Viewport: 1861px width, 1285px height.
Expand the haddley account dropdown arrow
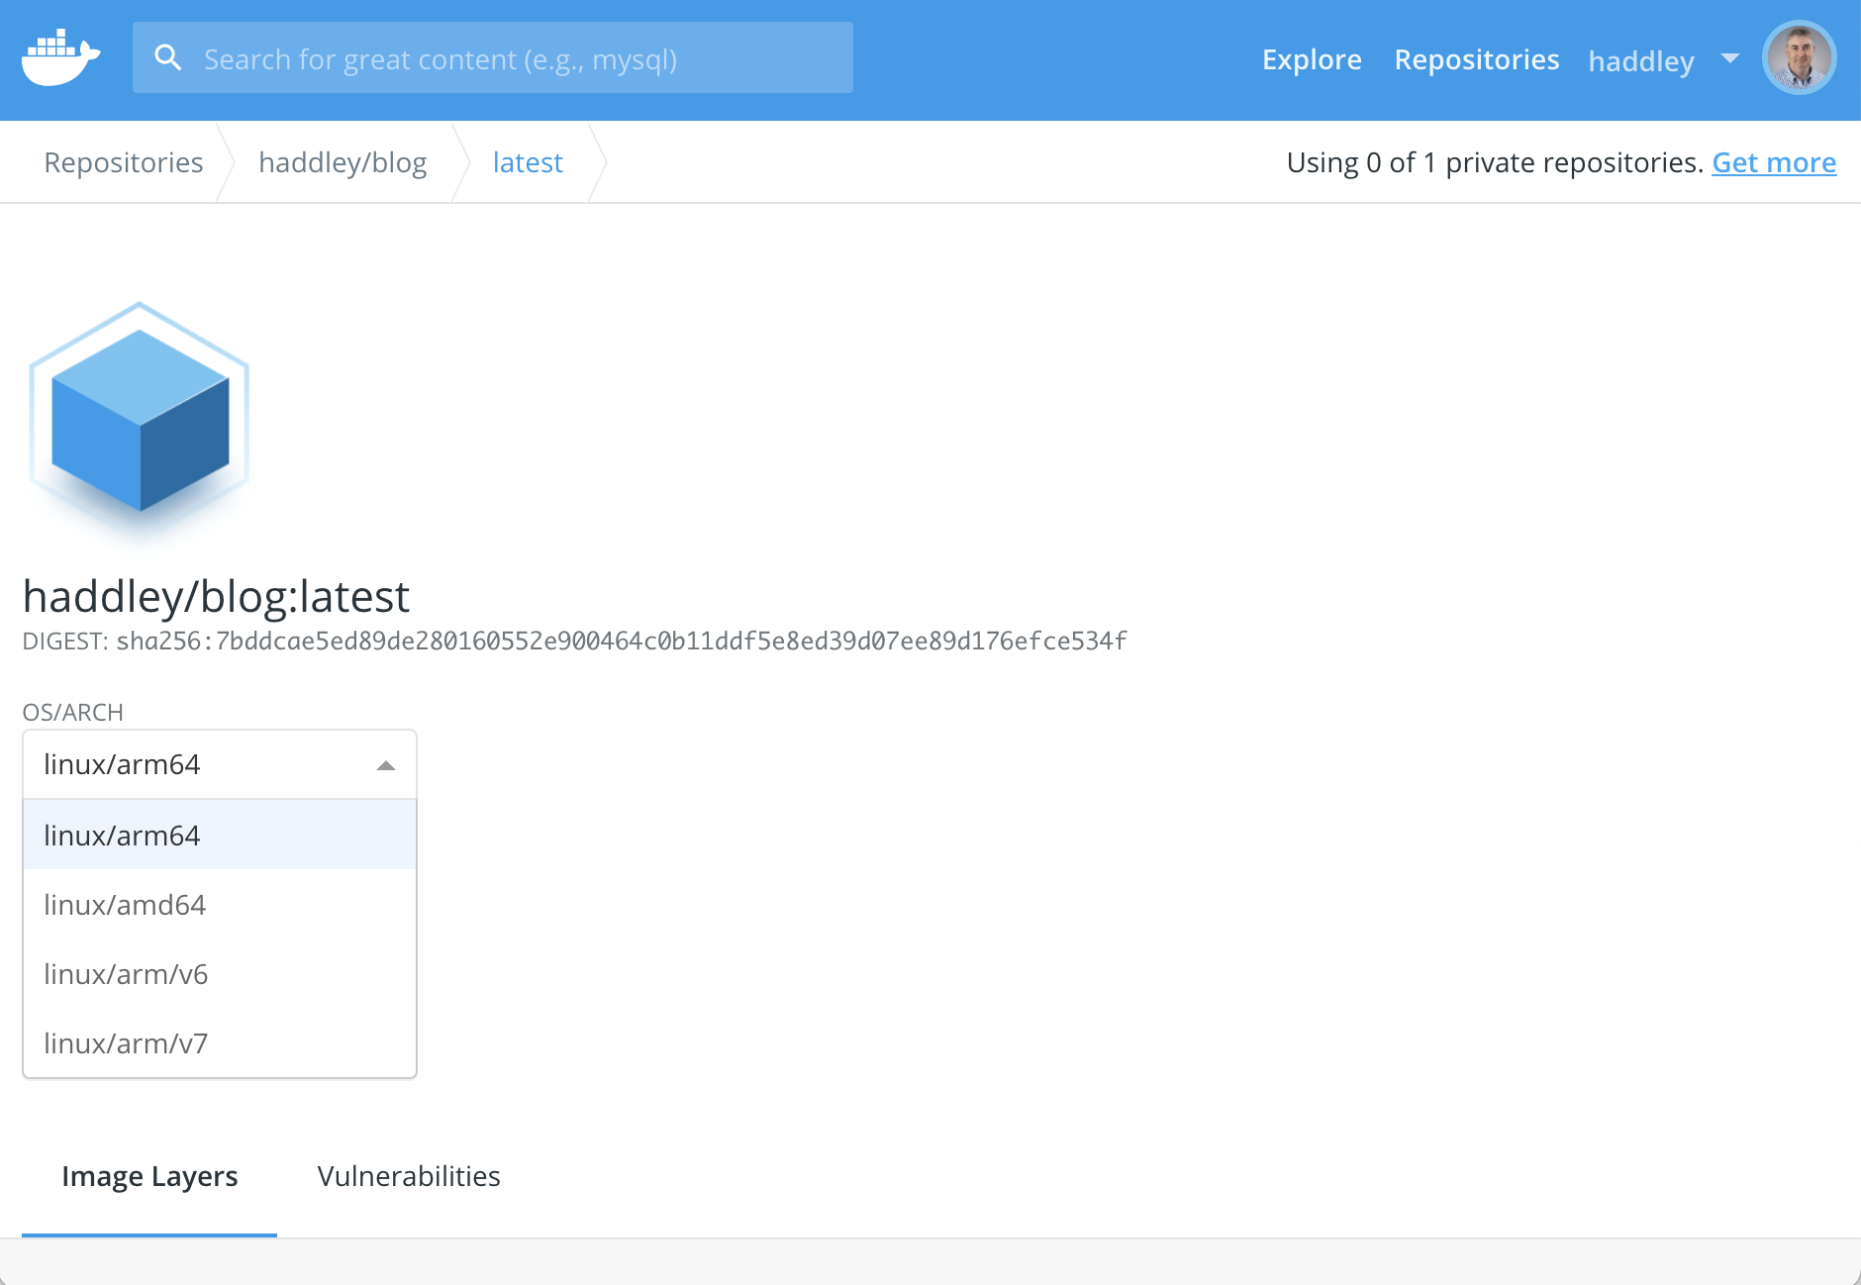(1730, 58)
